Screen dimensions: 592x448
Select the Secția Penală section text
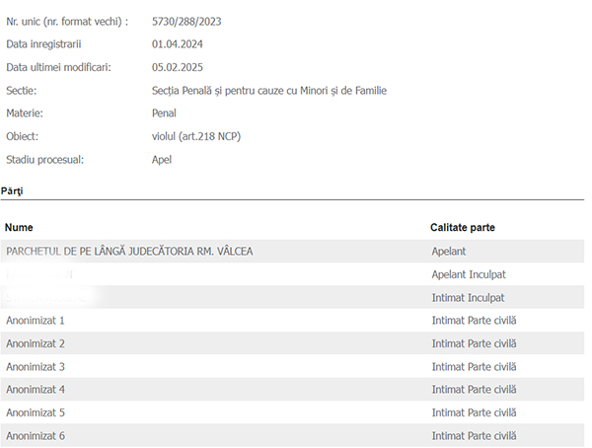269,91
